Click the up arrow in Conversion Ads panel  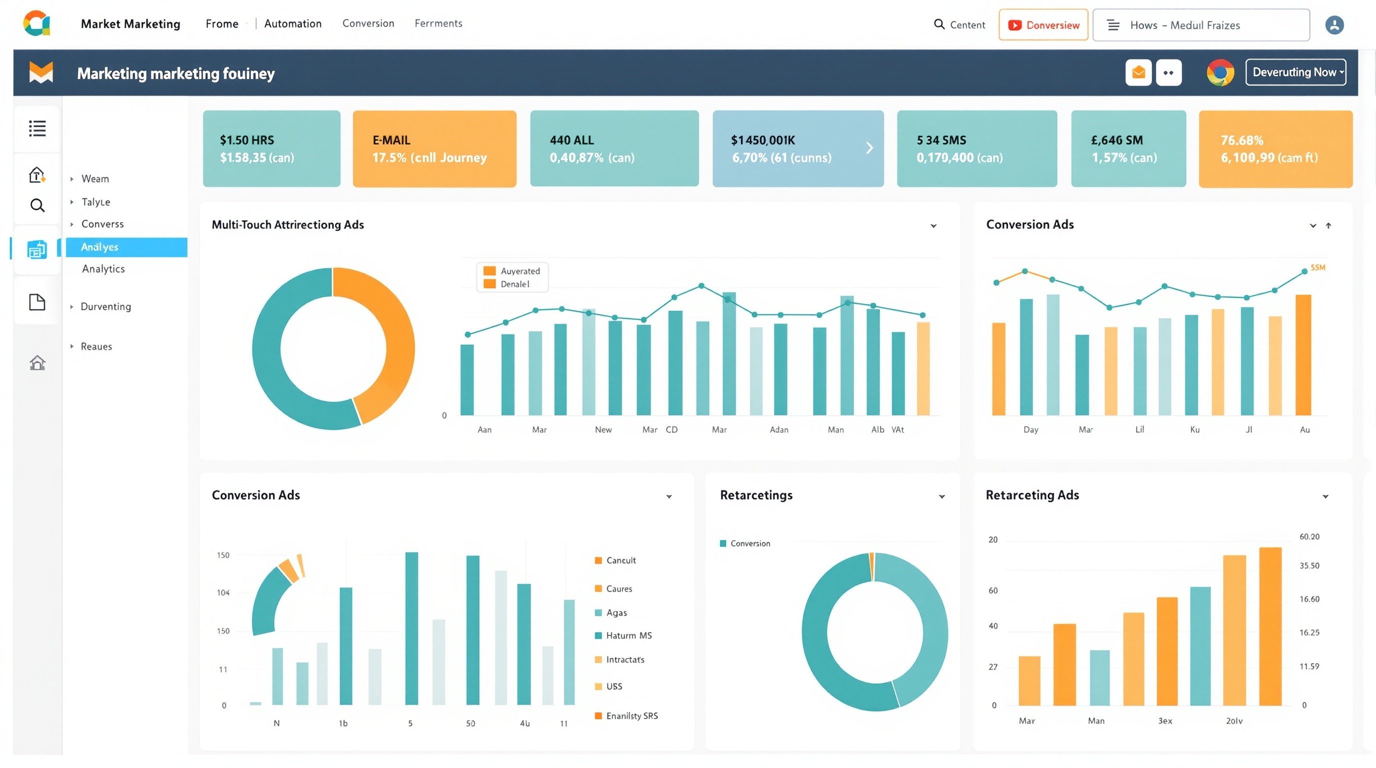(x=1328, y=226)
